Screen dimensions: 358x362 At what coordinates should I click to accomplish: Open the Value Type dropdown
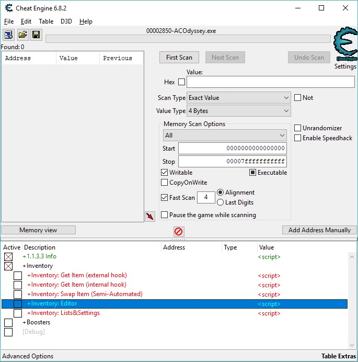point(238,111)
